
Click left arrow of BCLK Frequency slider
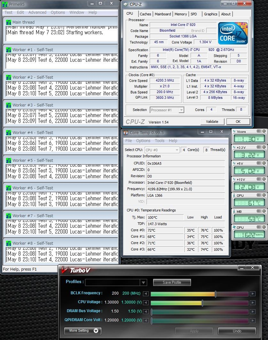tap(146, 294)
